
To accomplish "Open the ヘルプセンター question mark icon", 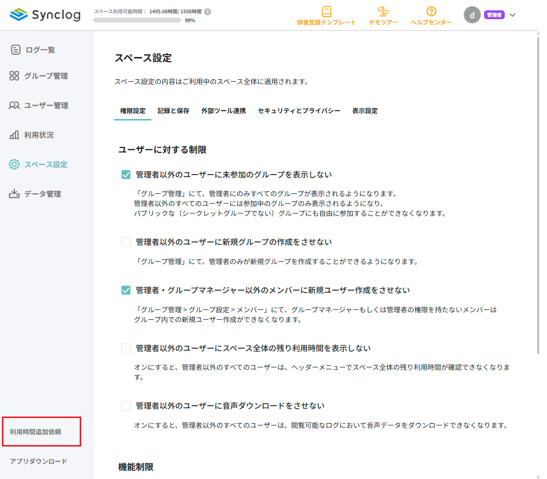I will coord(431,11).
